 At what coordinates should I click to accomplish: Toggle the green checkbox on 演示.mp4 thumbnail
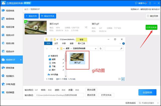coord(26,22)
